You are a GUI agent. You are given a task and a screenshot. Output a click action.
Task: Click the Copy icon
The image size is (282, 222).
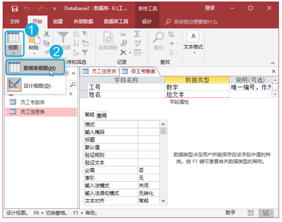click(x=46, y=43)
